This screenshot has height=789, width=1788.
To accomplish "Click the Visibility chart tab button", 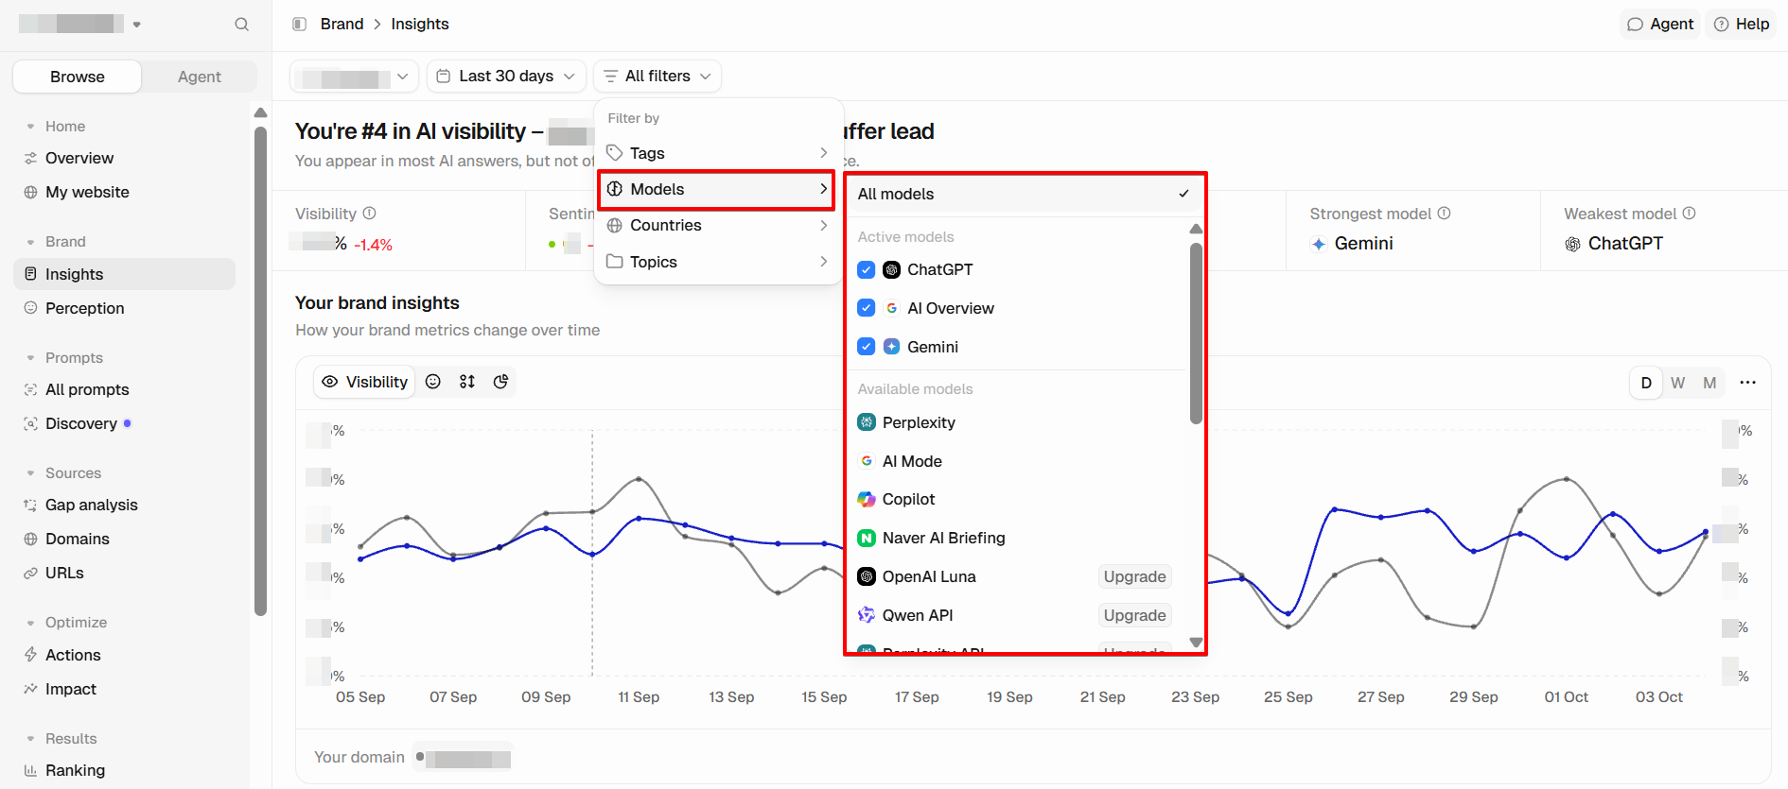I will coord(365,382).
